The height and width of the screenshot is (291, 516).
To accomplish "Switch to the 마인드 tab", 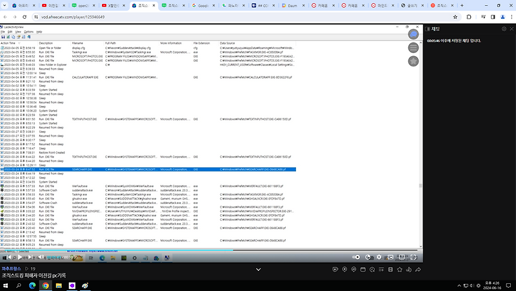I will 382,5.
